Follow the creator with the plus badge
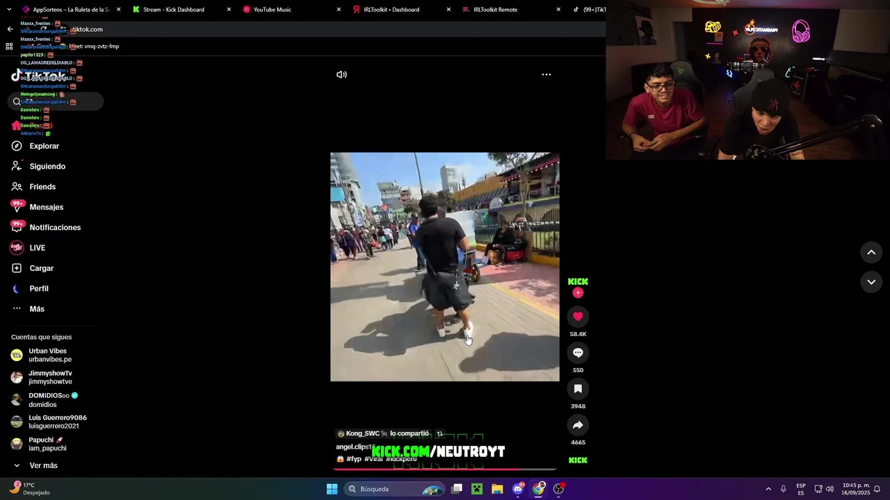The width and height of the screenshot is (890, 500). click(x=578, y=293)
